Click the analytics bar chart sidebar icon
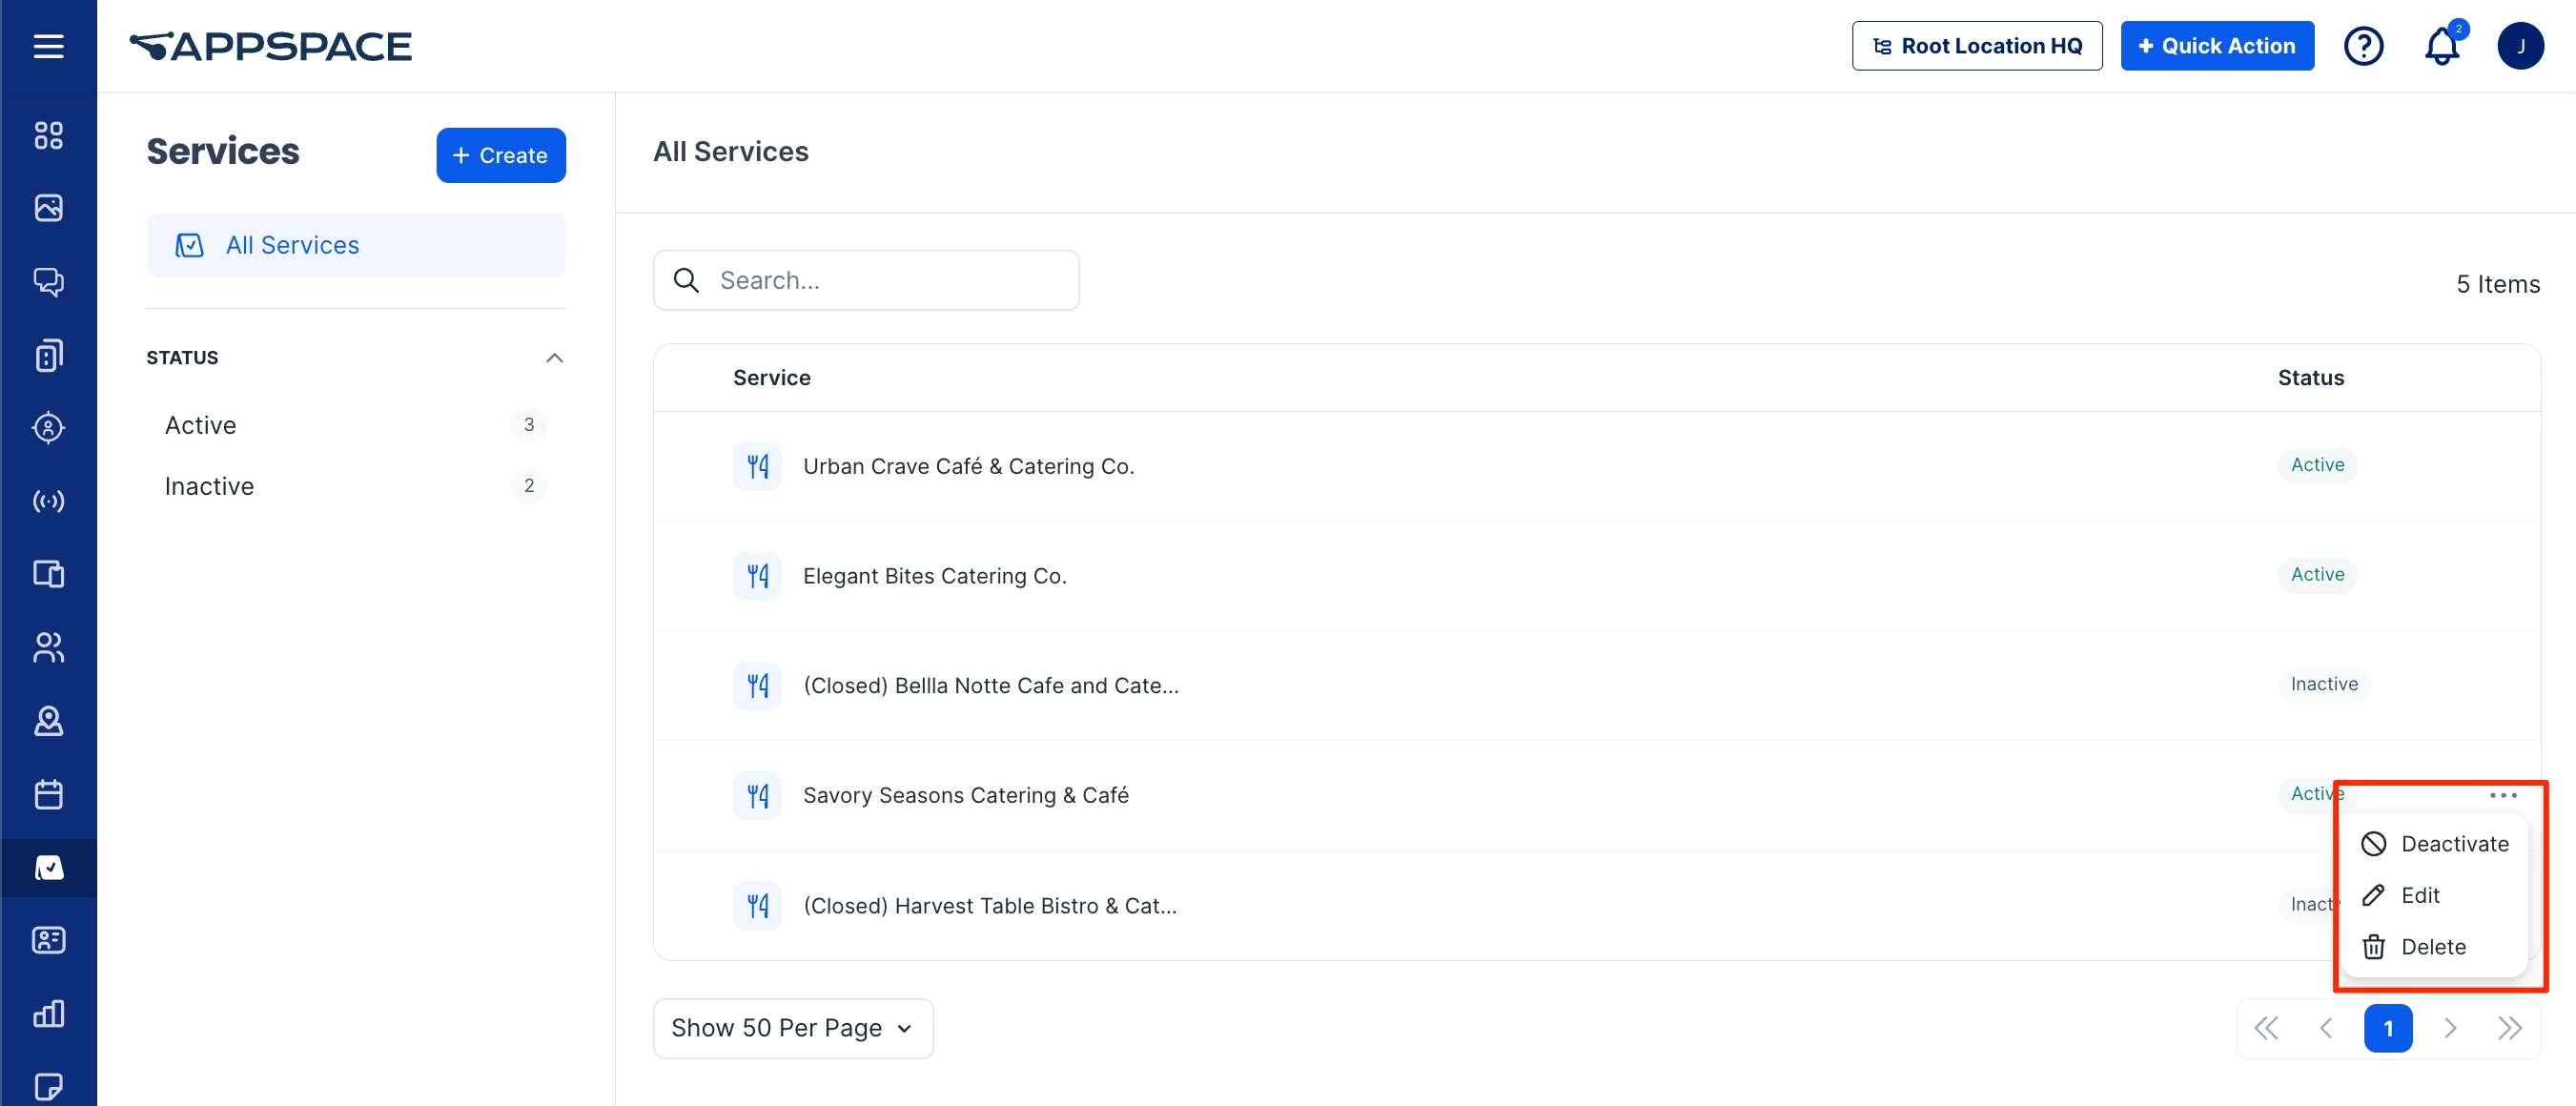This screenshot has height=1106, width=2576. pos(48,1013)
